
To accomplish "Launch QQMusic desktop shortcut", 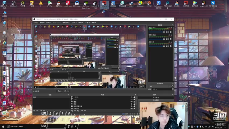I will pyautogui.click(x=140, y=4).
